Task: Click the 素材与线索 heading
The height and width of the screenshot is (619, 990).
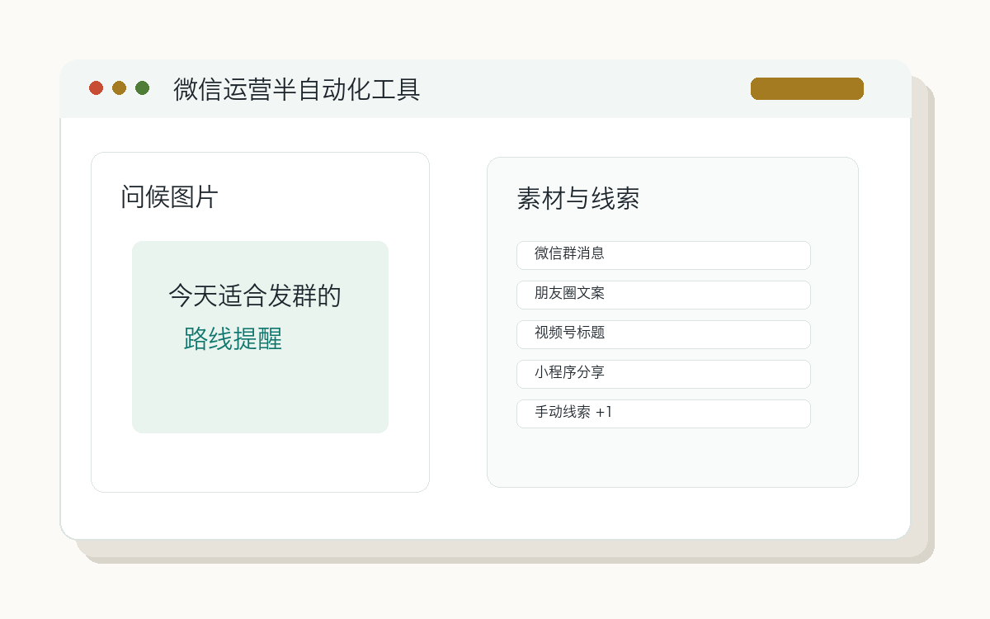Action: point(578,199)
